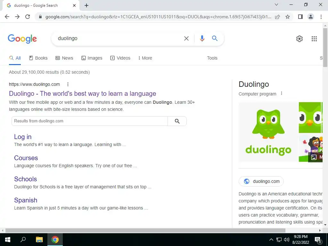Image resolution: width=328 pixels, height=246 pixels.
Task: Open options dots beside duolingo.com URL
Action: pos(68,84)
